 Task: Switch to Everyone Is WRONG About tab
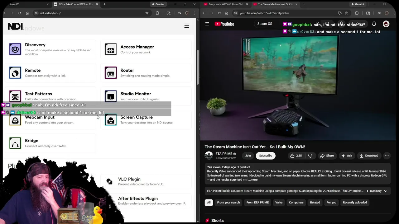(x=226, y=4)
